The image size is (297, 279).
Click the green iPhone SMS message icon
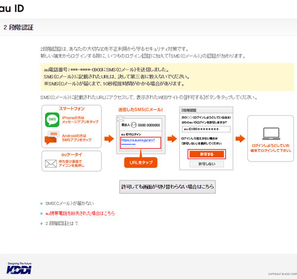pyautogui.click(x=52, y=119)
